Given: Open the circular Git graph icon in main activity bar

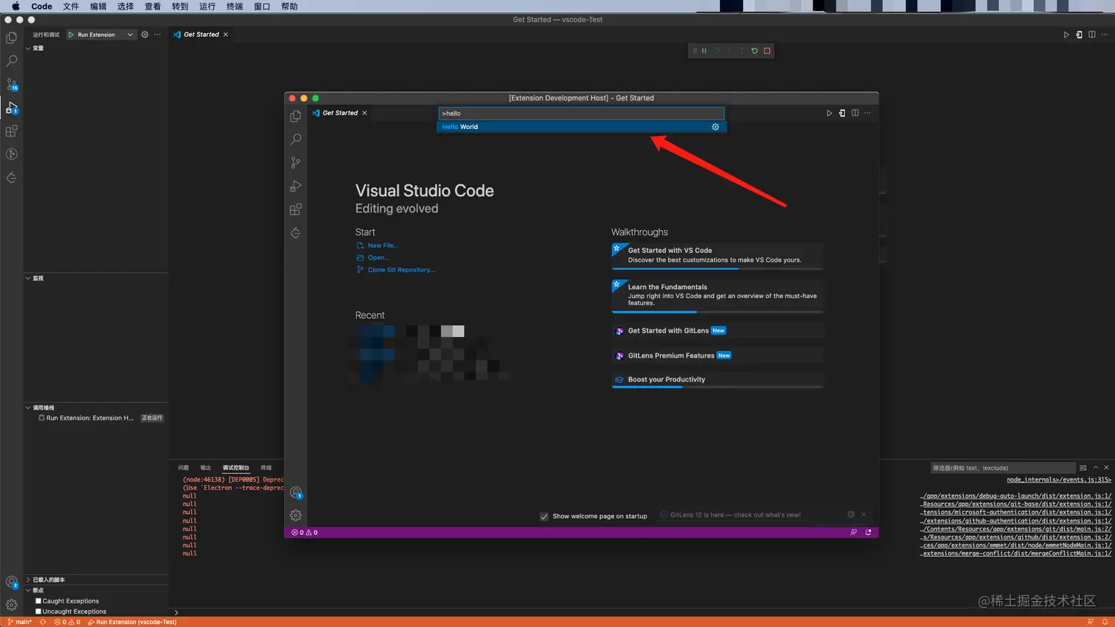Looking at the screenshot, I should point(12,154).
